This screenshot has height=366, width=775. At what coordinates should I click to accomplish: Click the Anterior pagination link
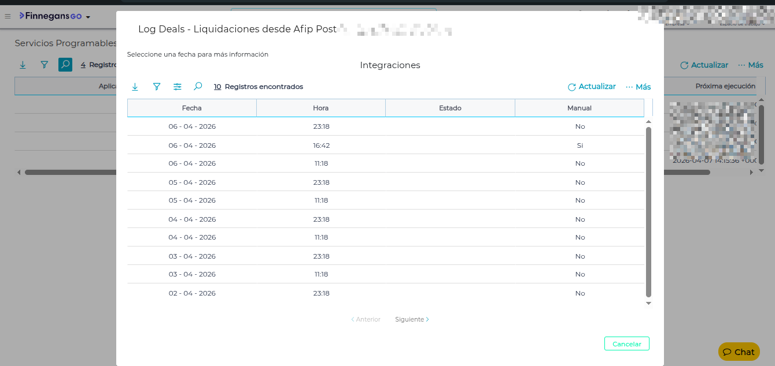366,319
